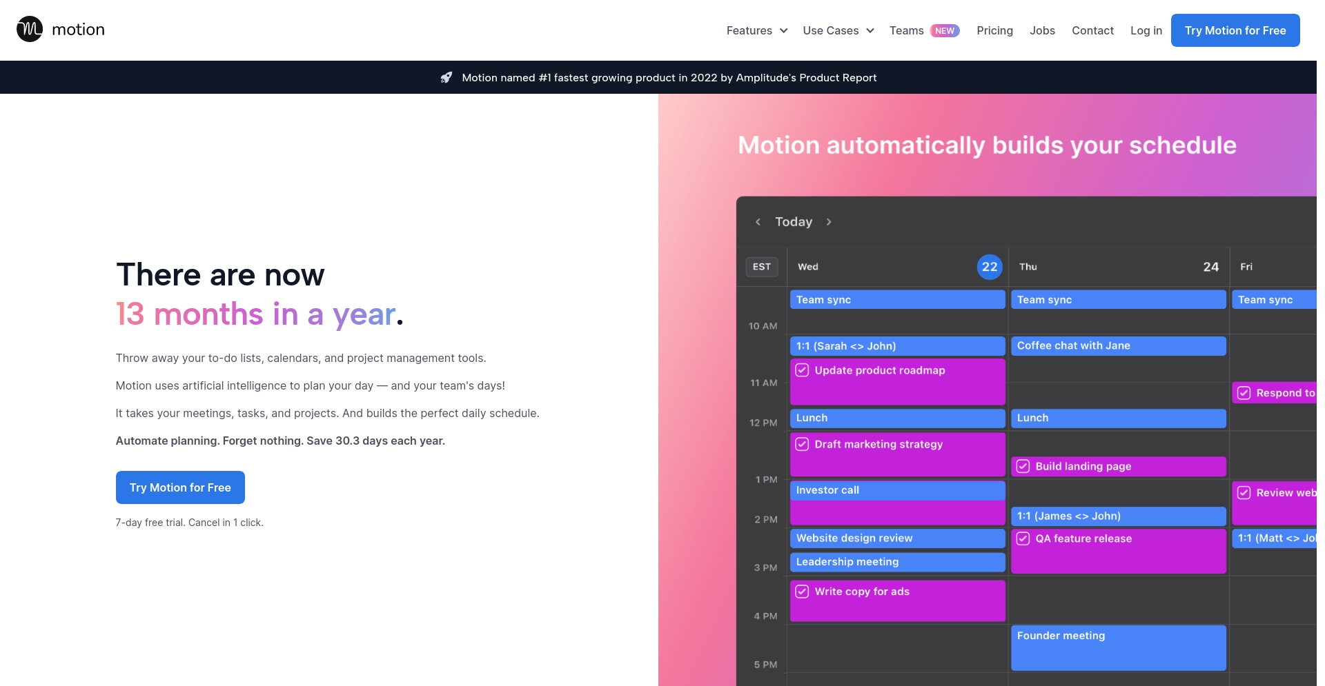Select the highlighted date 22 on Wednesday
This screenshot has height=686, width=1325.
click(x=990, y=267)
